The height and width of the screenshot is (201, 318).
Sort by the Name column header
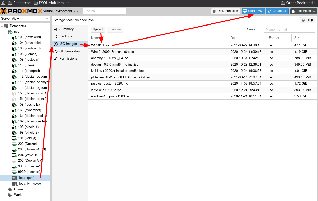coord(158,38)
